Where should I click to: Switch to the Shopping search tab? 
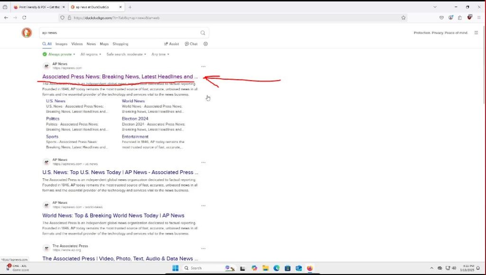coord(120,44)
